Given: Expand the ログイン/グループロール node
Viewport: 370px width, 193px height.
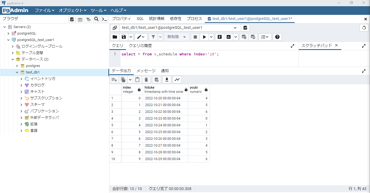Looking at the screenshot, I should pos(12,46).
